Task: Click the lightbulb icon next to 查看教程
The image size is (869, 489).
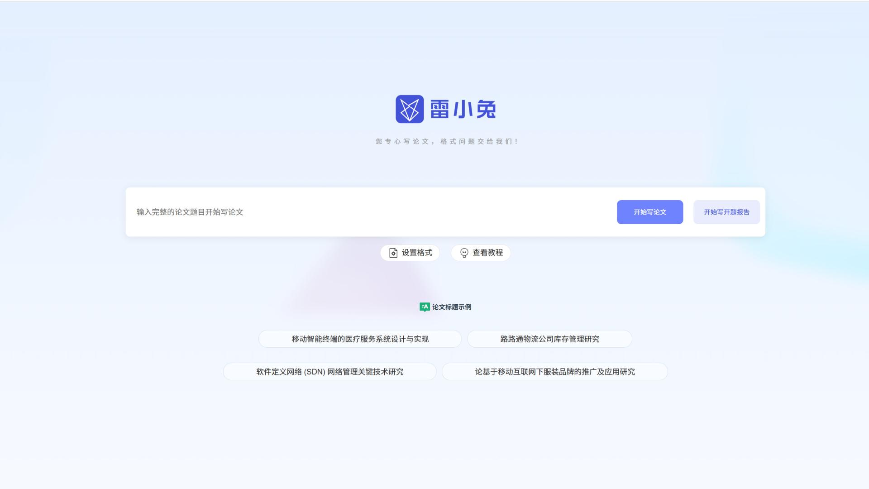Action: coord(464,253)
